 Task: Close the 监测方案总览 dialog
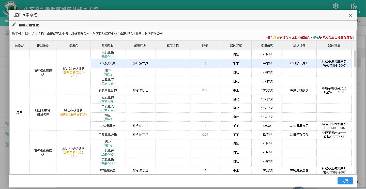(350, 15)
